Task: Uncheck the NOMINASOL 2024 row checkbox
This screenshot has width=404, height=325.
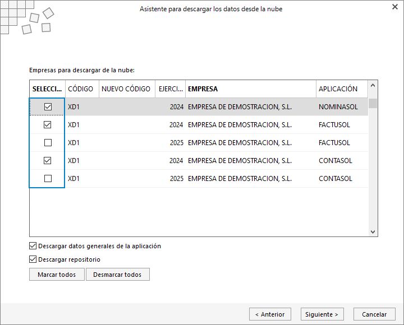Action: pos(48,107)
